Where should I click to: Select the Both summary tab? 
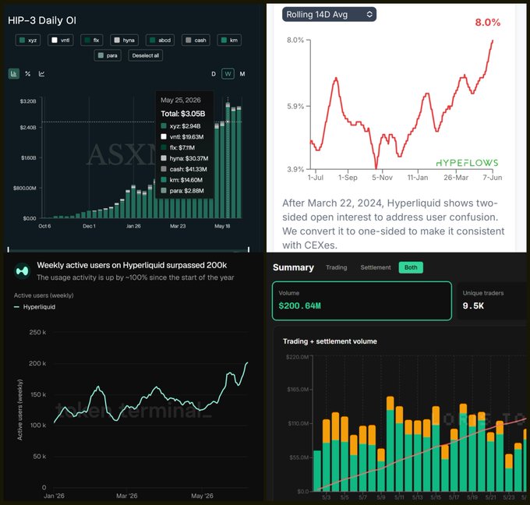pos(411,267)
